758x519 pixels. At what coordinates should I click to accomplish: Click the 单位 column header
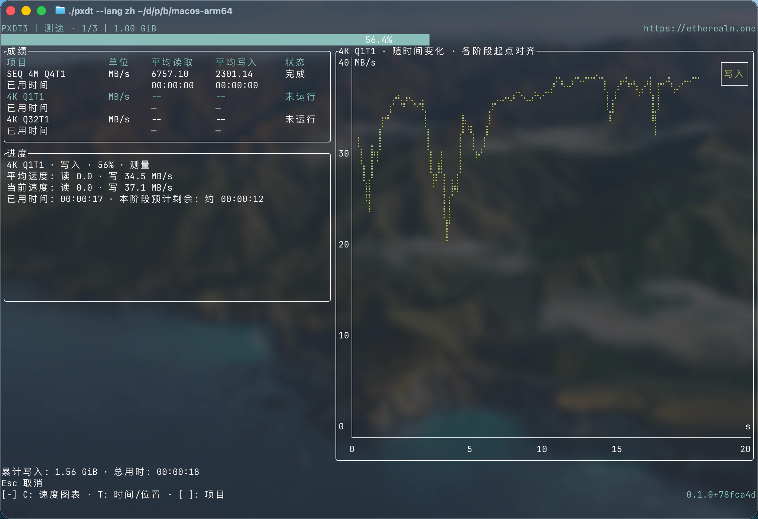coord(118,63)
